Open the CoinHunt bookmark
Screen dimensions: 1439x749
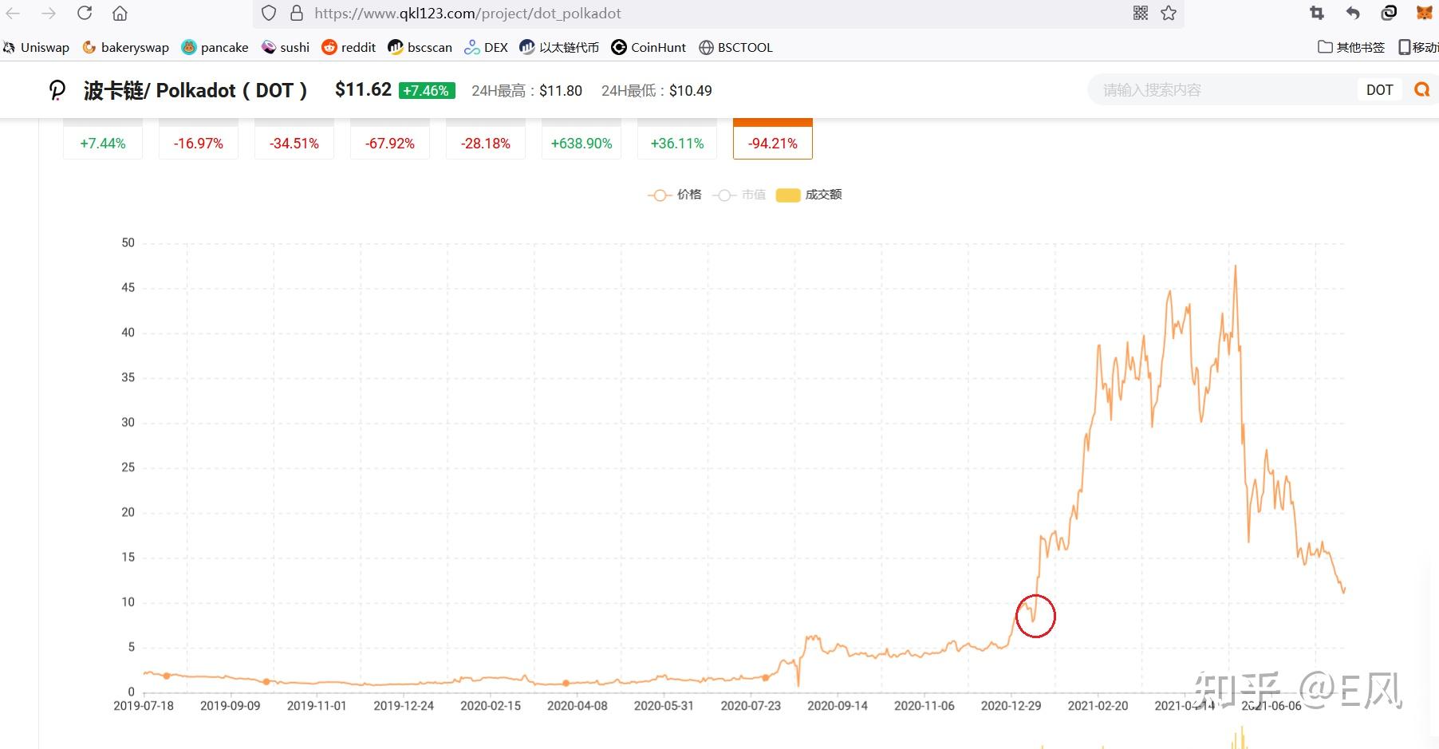pos(649,47)
